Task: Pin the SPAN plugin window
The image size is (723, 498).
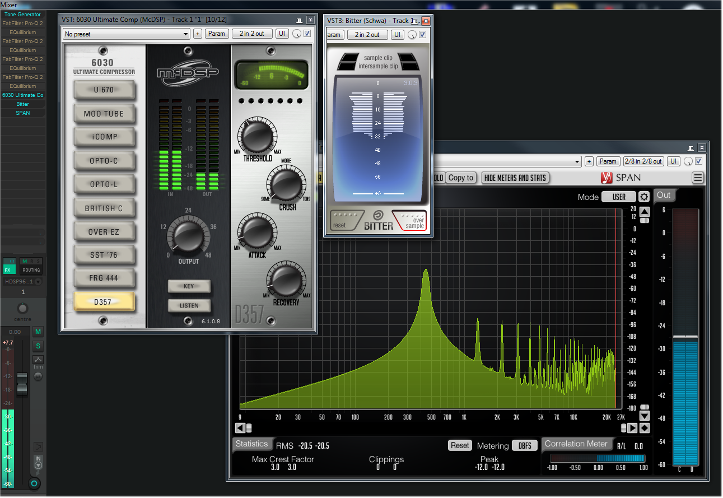Action: pyautogui.click(x=692, y=147)
